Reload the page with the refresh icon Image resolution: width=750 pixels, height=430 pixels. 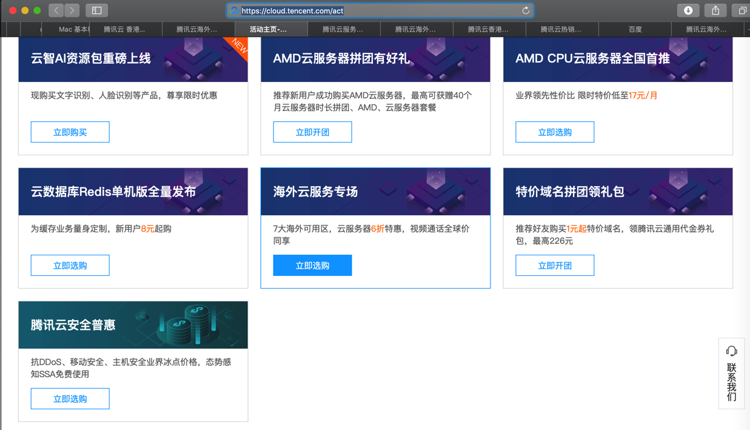tap(526, 10)
